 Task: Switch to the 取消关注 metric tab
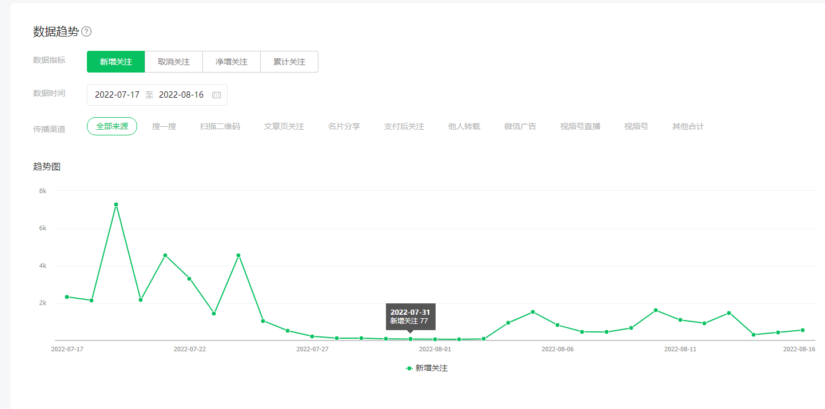pyautogui.click(x=174, y=62)
